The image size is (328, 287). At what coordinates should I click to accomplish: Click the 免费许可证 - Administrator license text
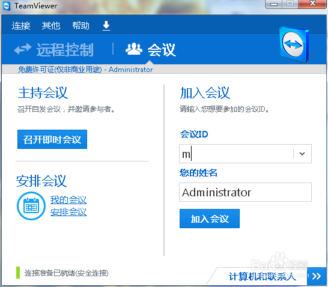coord(85,70)
